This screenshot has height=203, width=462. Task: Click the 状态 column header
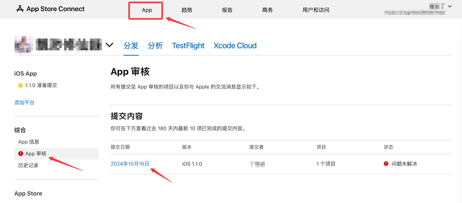[x=388, y=147]
